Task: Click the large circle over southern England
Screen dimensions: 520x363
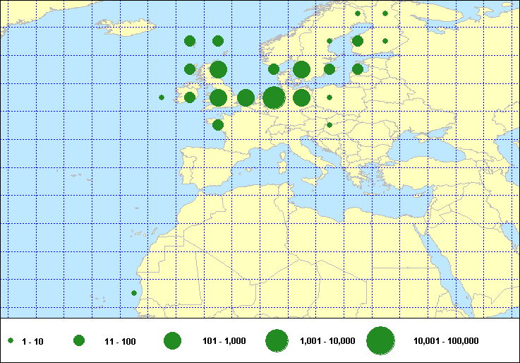Action: tap(218, 97)
